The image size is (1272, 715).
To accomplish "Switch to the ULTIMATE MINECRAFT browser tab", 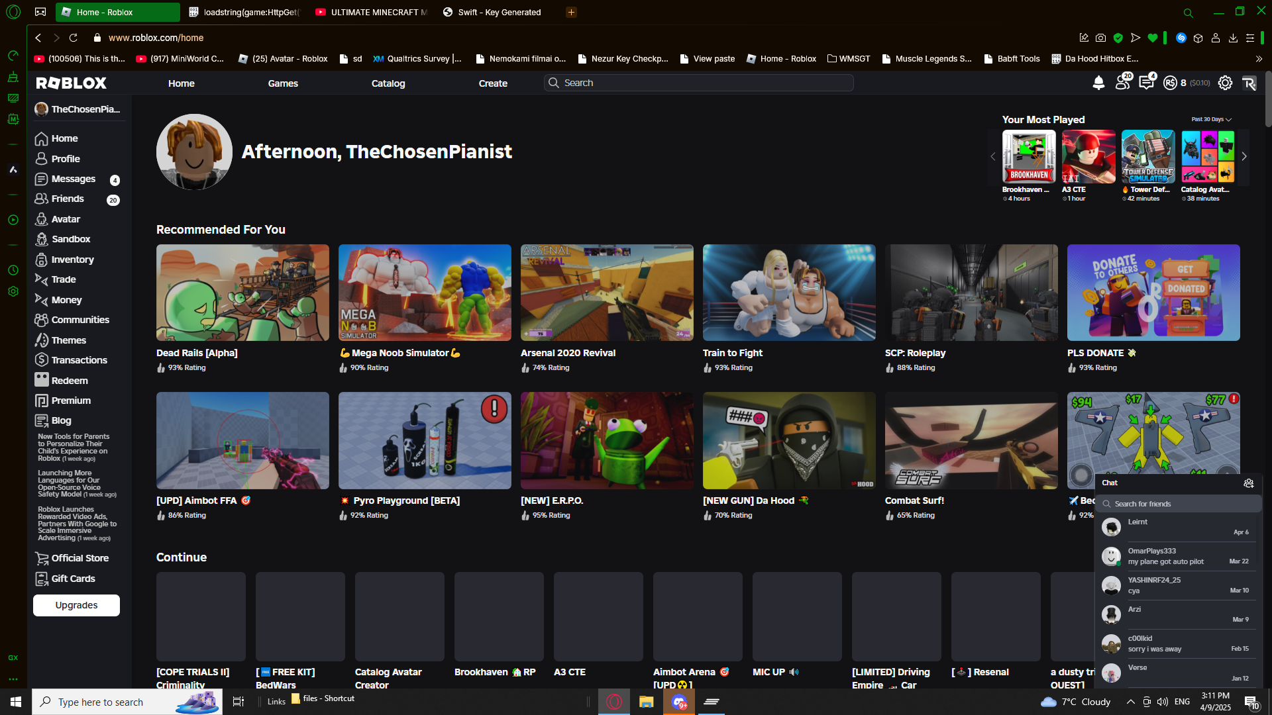I will point(372,12).
